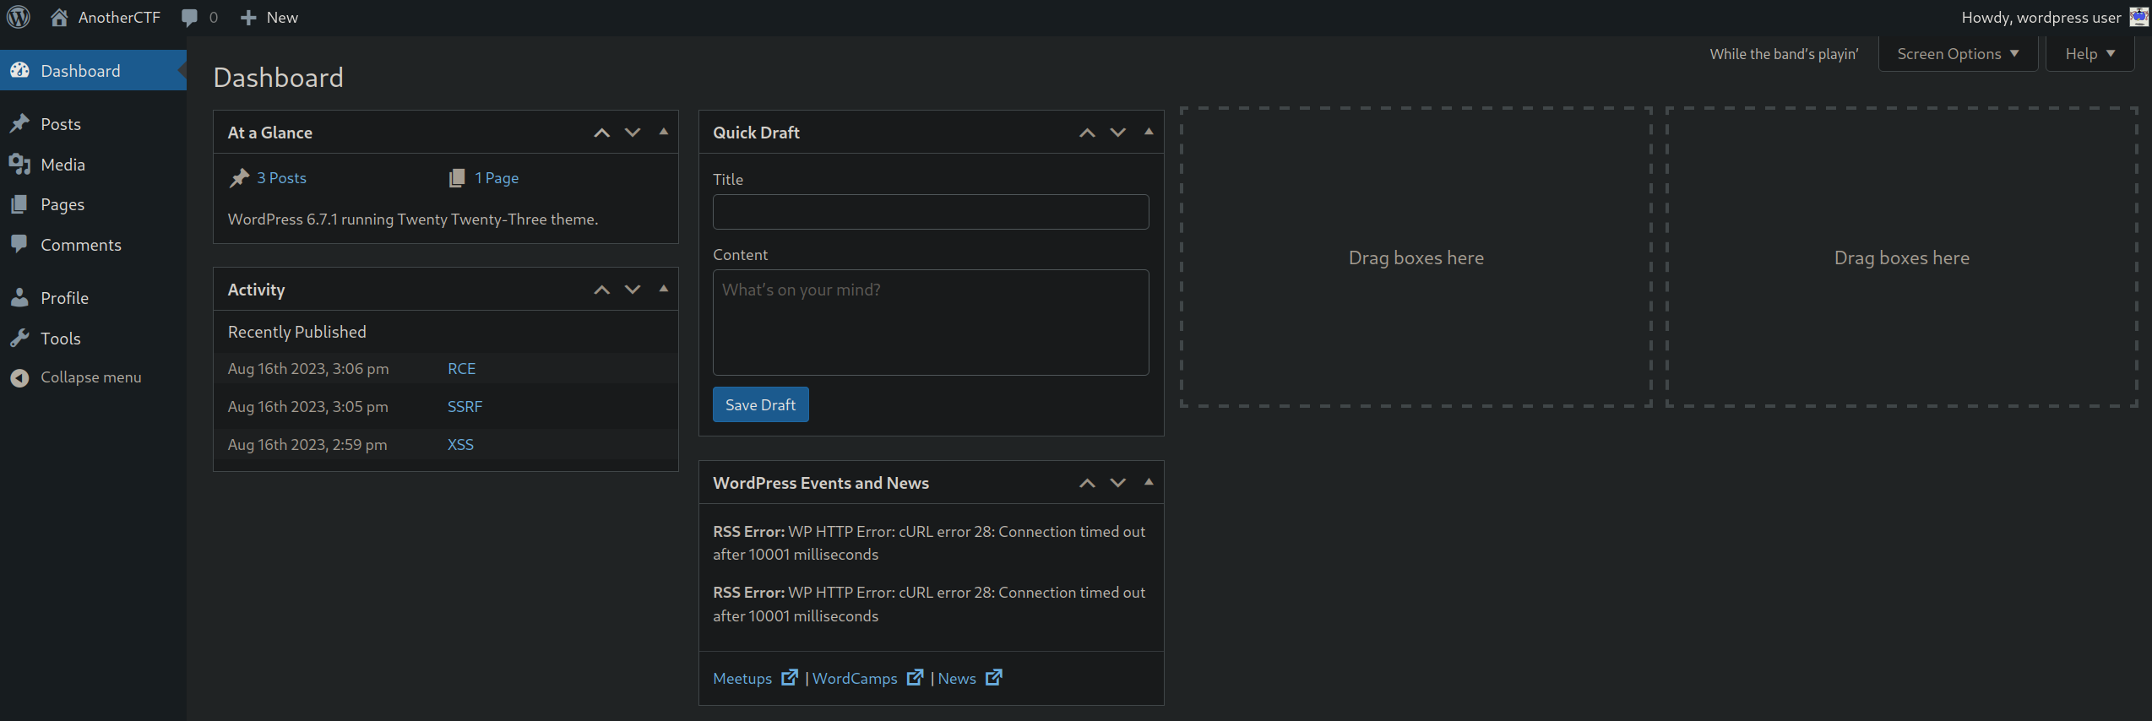Move Quick Draft box down
The height and width of the screenshot is (721, 2152).
1117,133
